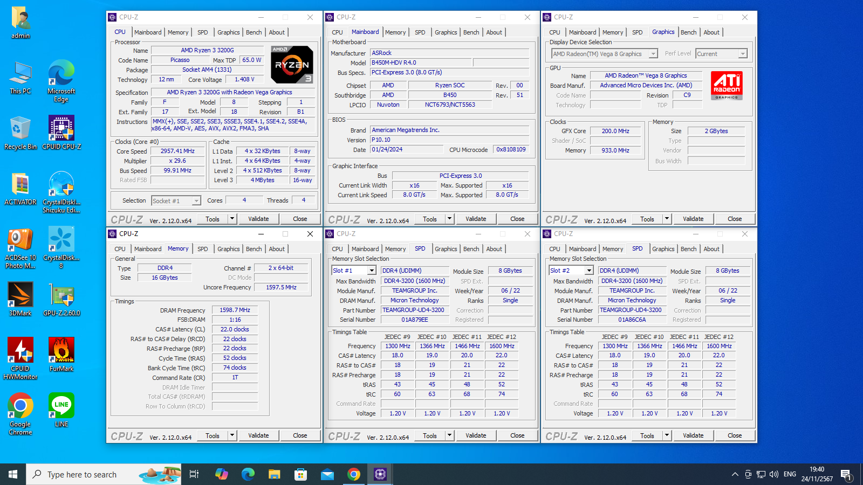Click the Ryzen 3 logo image
This screenshot has width=863, height=485.
292,64
